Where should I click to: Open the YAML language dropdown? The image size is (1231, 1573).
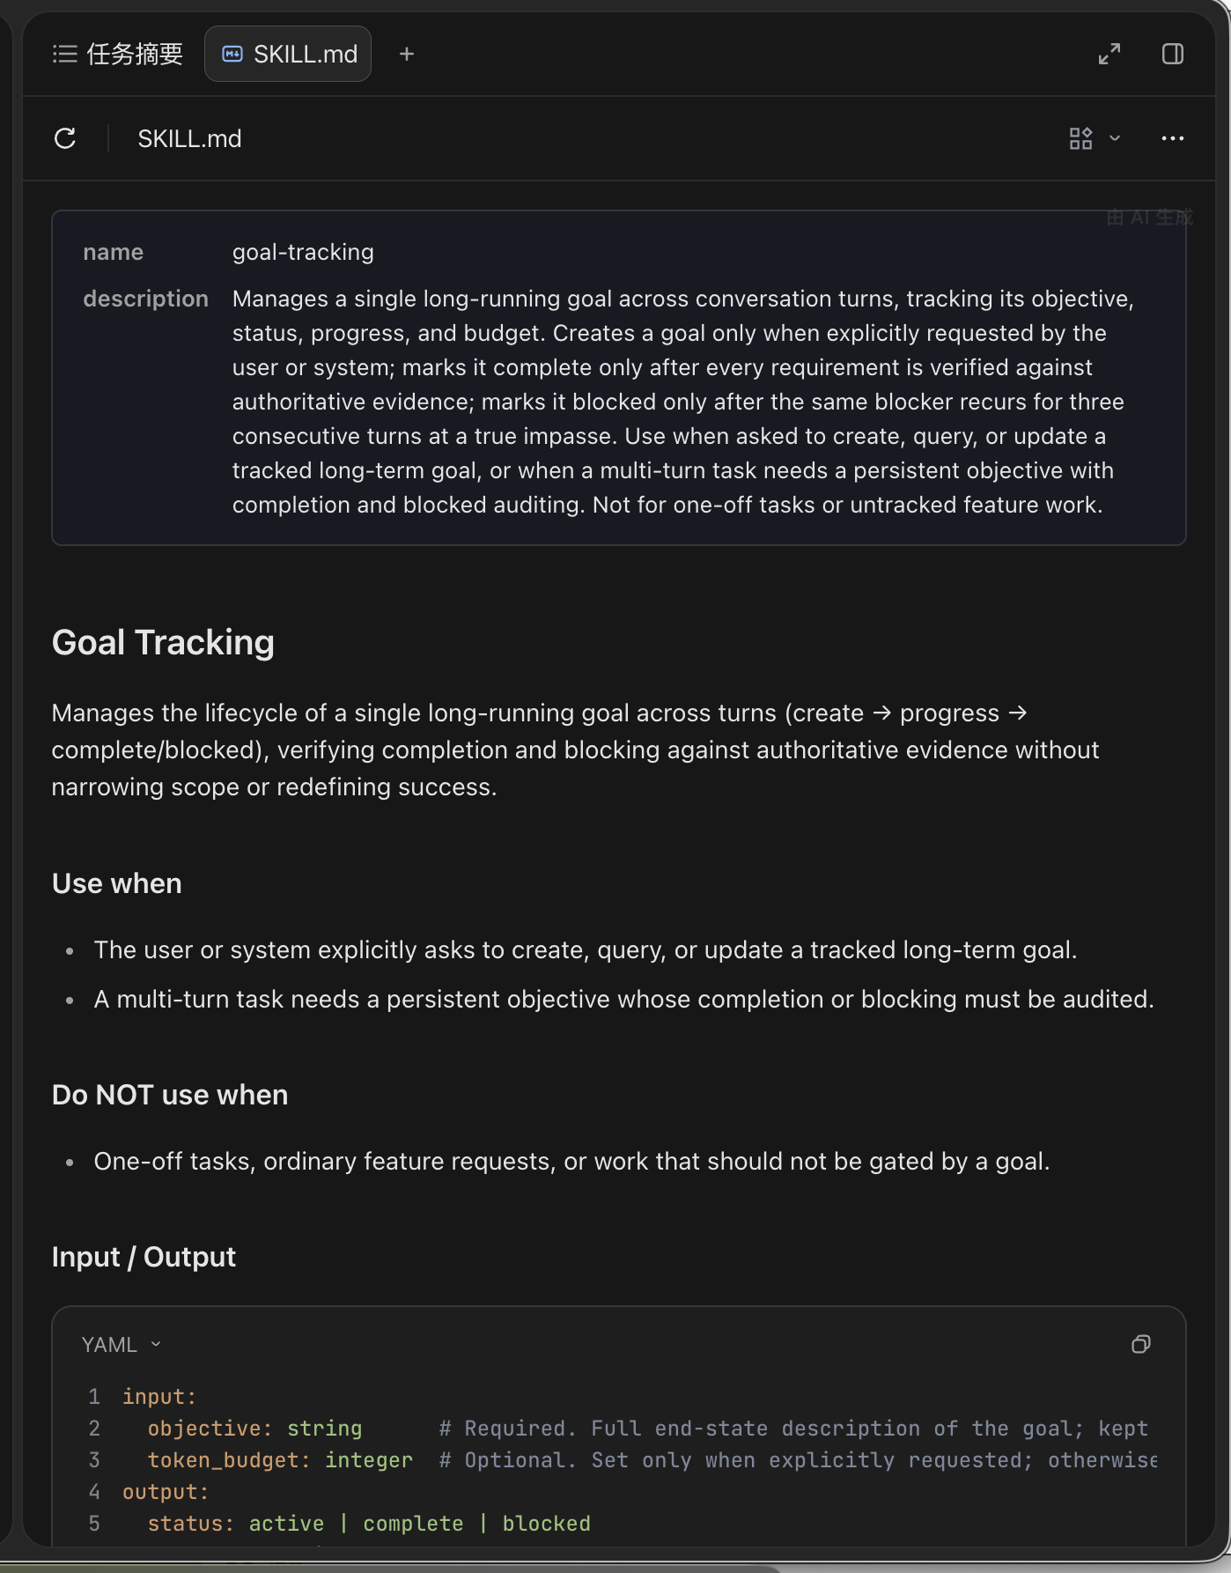122,1345
